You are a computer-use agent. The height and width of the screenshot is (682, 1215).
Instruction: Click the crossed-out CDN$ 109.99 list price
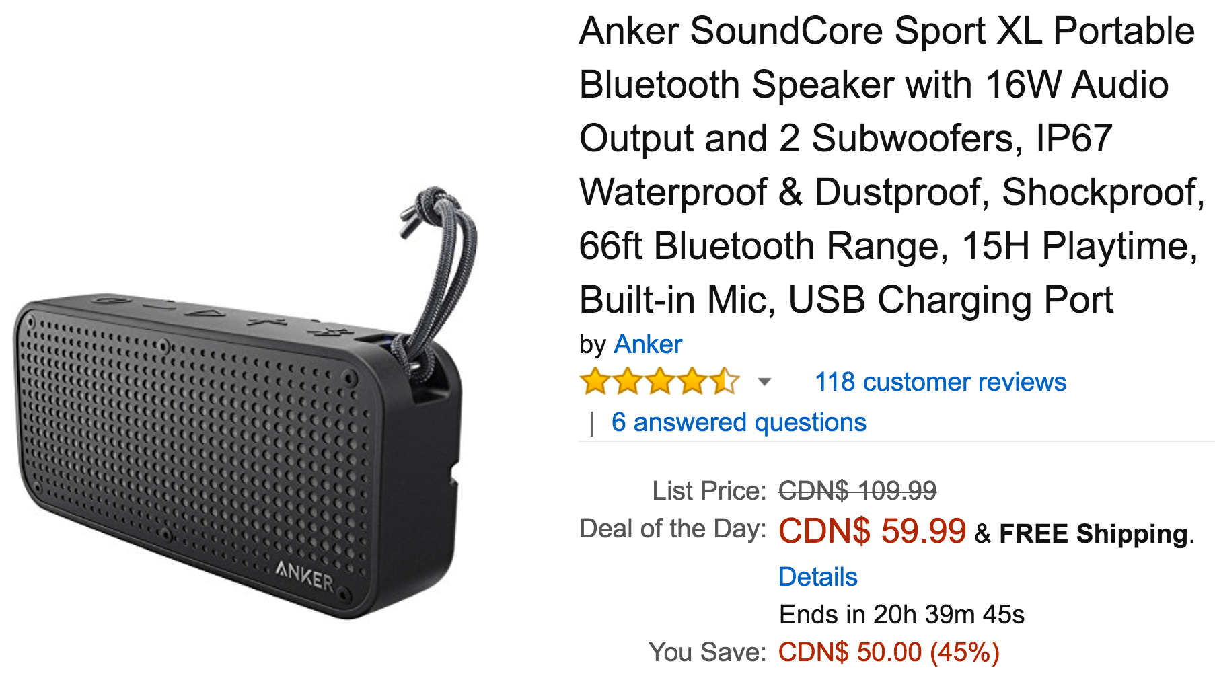pyautogui.click(x=857, y=491)
